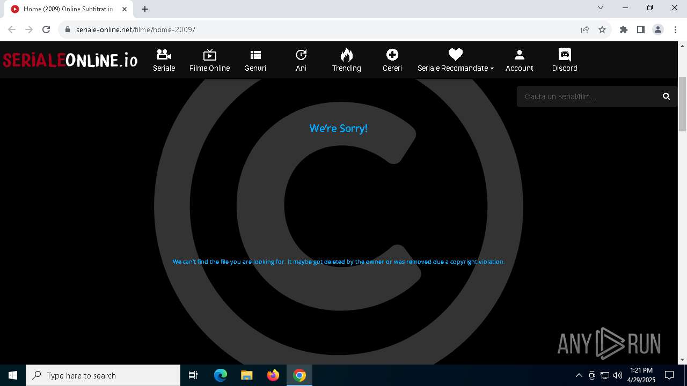This screenshot has height=386, width=687.
Task: Open the Discord icon
Action: tap(565, 55)
